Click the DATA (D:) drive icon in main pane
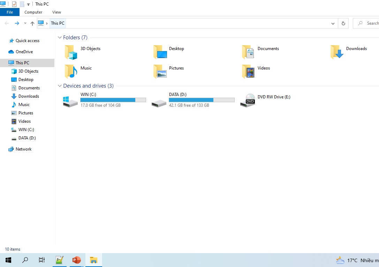This screenshot has width=379, height=267. click(159, 103)
